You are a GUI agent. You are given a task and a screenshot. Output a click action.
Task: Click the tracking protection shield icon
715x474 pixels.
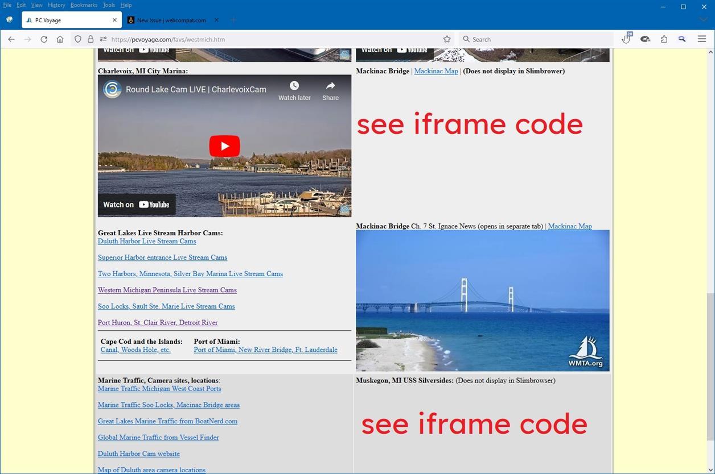coord(78,39)
